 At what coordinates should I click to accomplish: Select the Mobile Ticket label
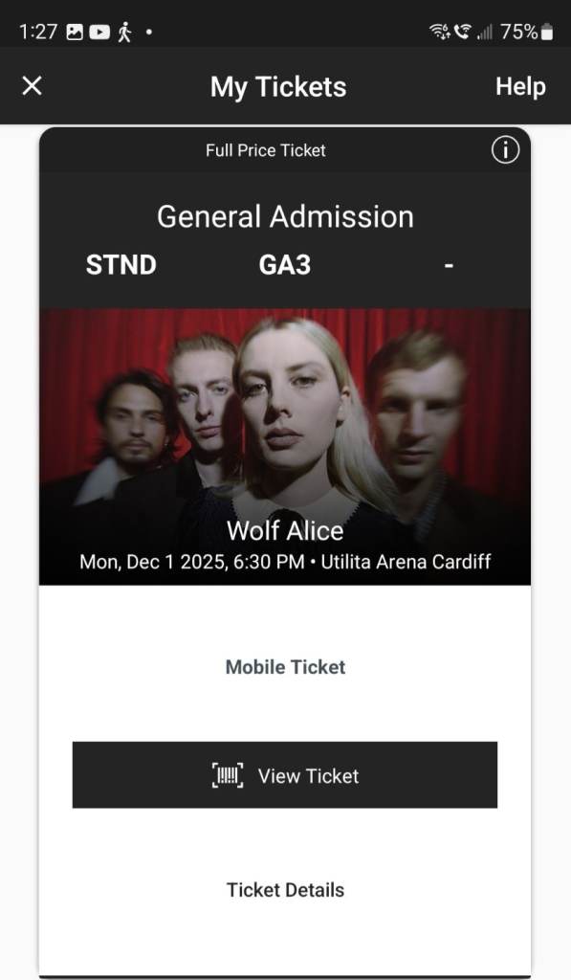click(x=285, y=667)
